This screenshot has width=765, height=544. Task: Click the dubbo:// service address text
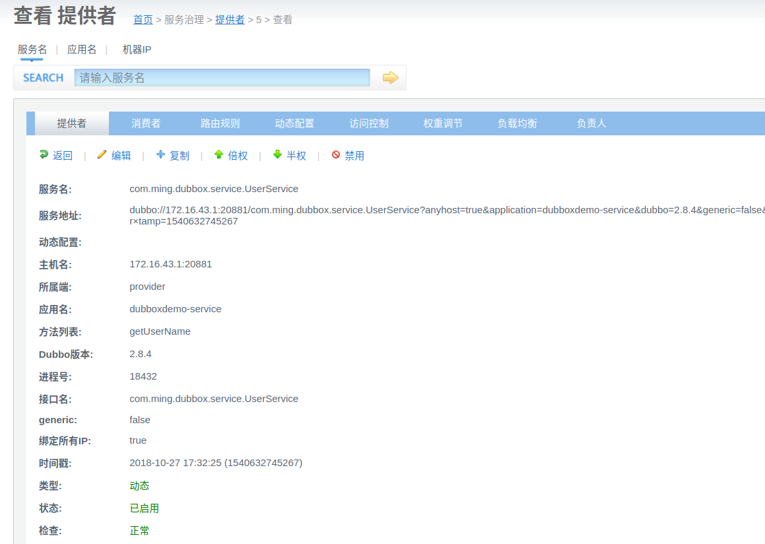(x=447, y=215)
